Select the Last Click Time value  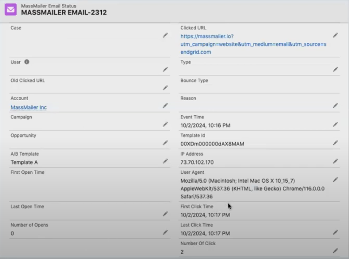click(x=205, y=234)
